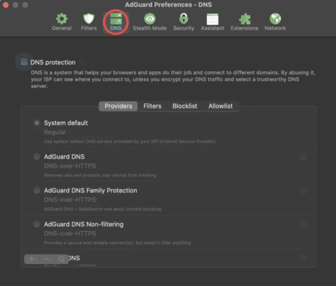This screenshot has width=336, height=286.
Task: Open the General preferences pane
Action: point(62,21)
